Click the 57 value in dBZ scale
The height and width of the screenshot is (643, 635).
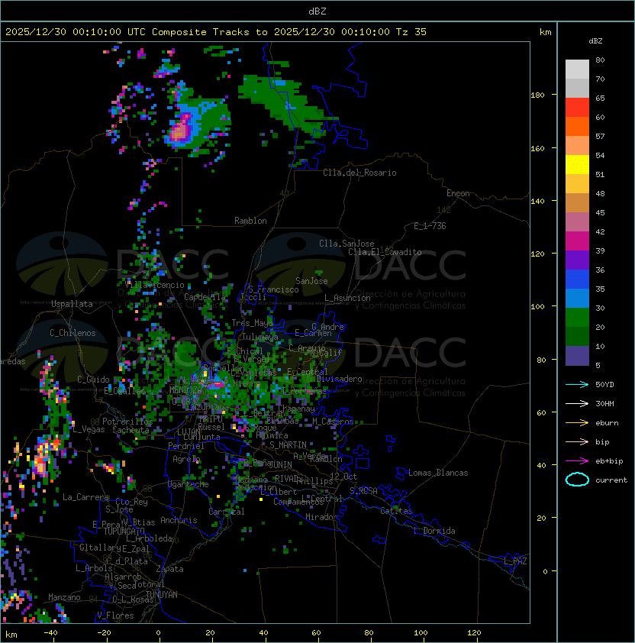tap(600, 136)
